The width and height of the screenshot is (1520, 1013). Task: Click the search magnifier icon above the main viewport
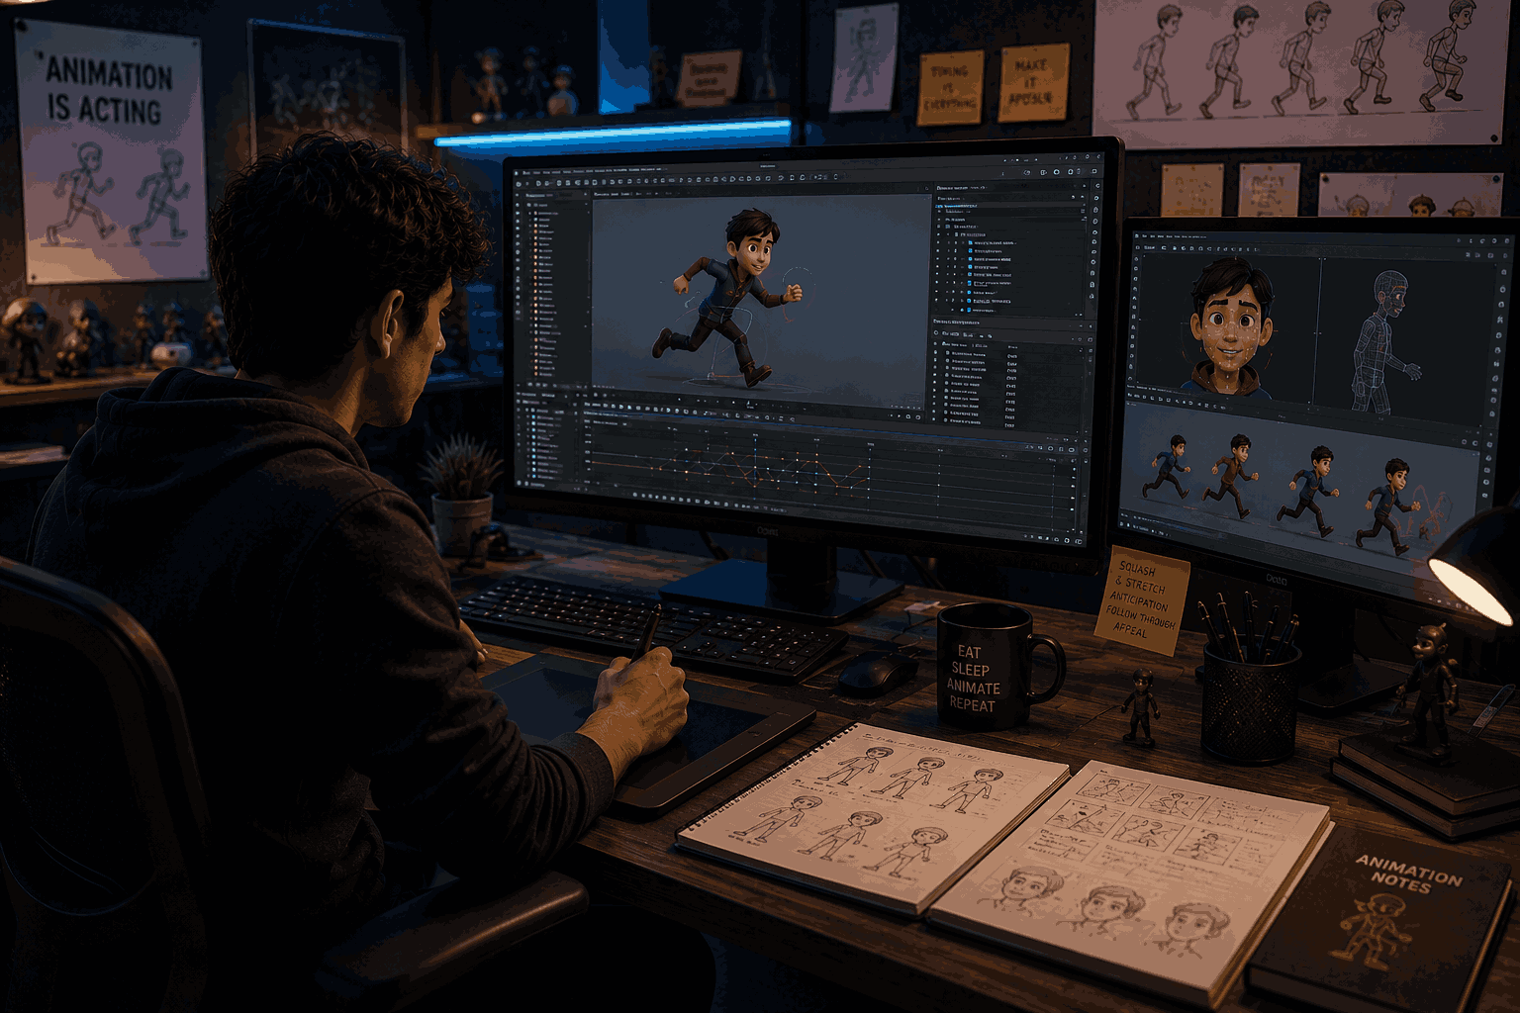pyautogui.click(x=927, y=188)
